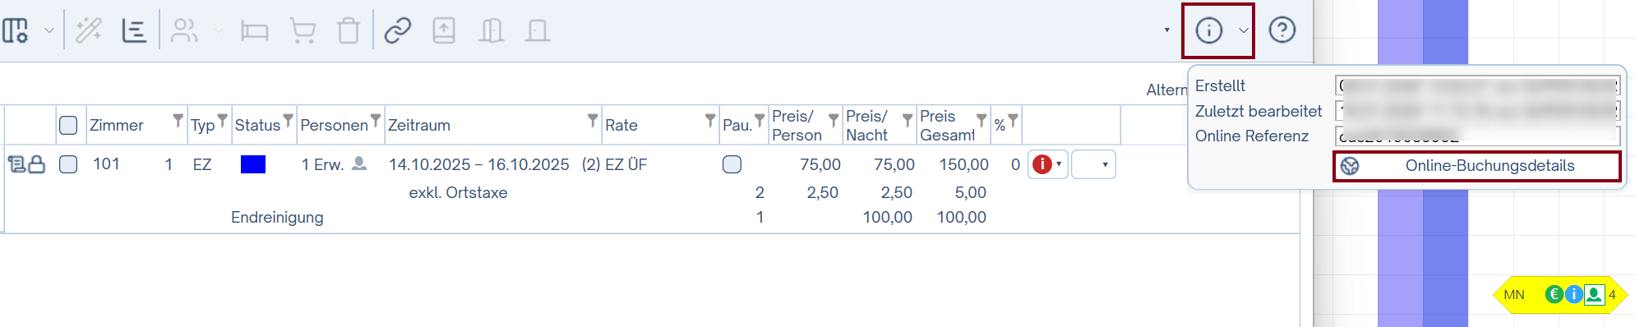Click the Rate column header

tap(621, 125)
